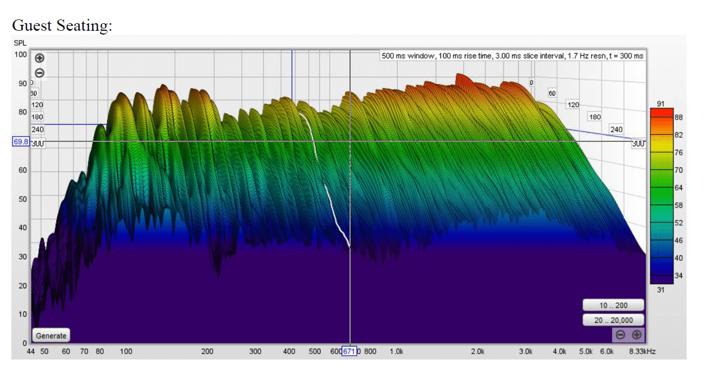
Task: Click the 671 Hz frequency cursor readout
Action: tap(350, 351)
